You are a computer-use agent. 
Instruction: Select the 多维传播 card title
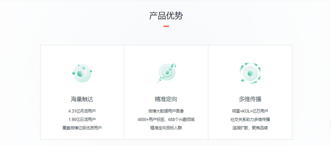(250, 99)
